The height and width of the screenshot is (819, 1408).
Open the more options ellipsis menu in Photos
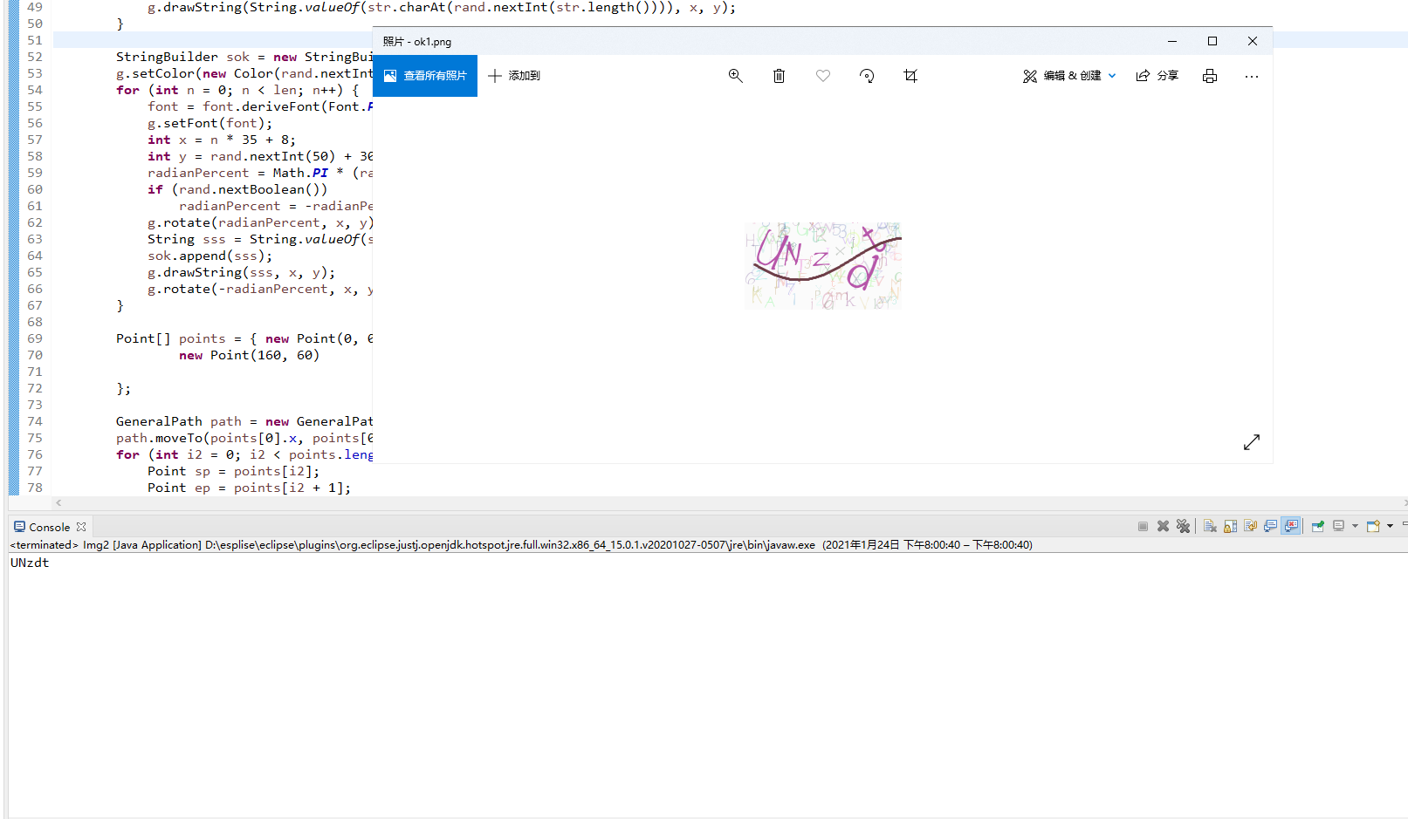1251,76
